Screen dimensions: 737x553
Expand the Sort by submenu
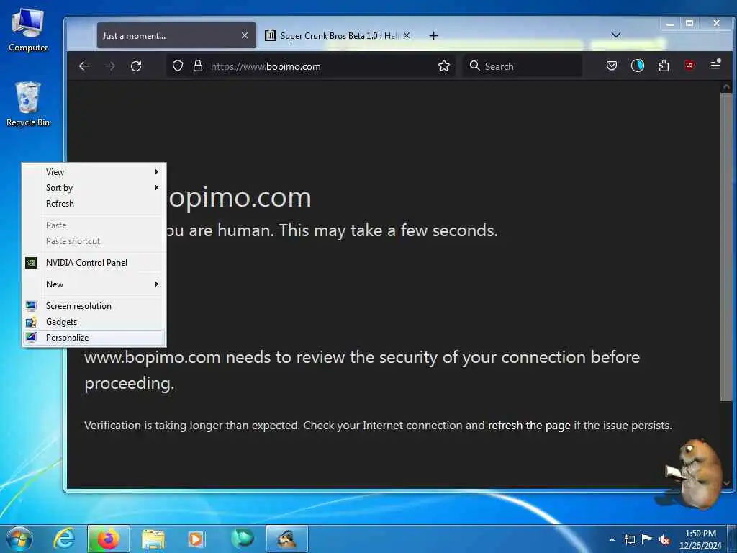pos(94,188)
